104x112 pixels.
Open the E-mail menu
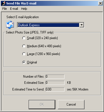click(14, 9)
